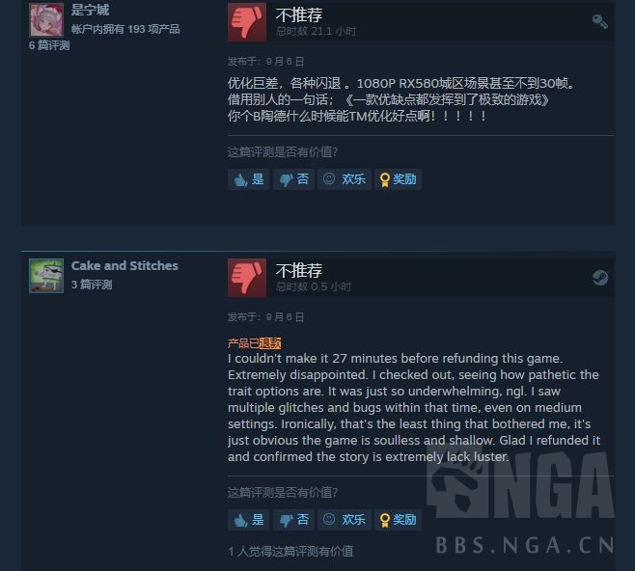Vote 否 (no) on 是宁城's review
635x571 pixels.
(293, 179)
